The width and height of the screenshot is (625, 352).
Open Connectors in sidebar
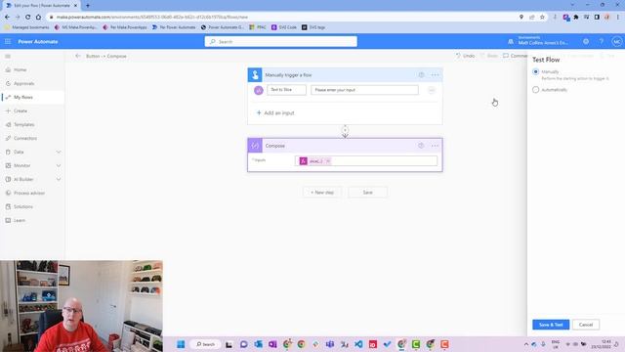point(25,138)
